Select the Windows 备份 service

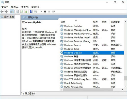coord(92,56)
